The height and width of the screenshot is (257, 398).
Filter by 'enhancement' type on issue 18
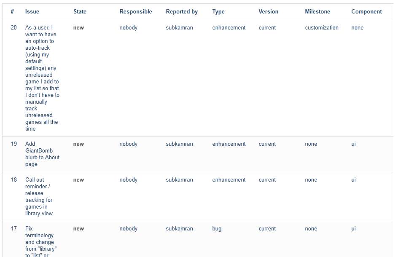(229, 179)
